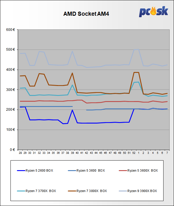
Task: Click the pc.sk flame logo
Action: pyautogui.click(x=153, y=12)
